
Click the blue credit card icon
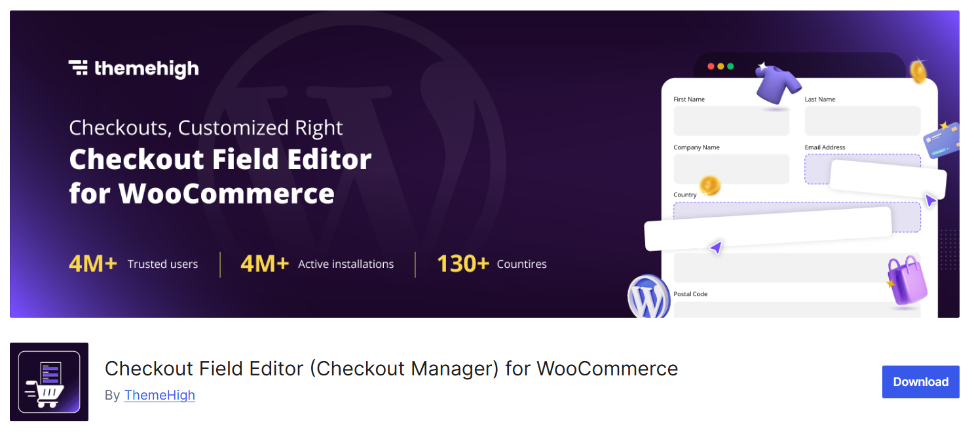[x=941, y=140]
